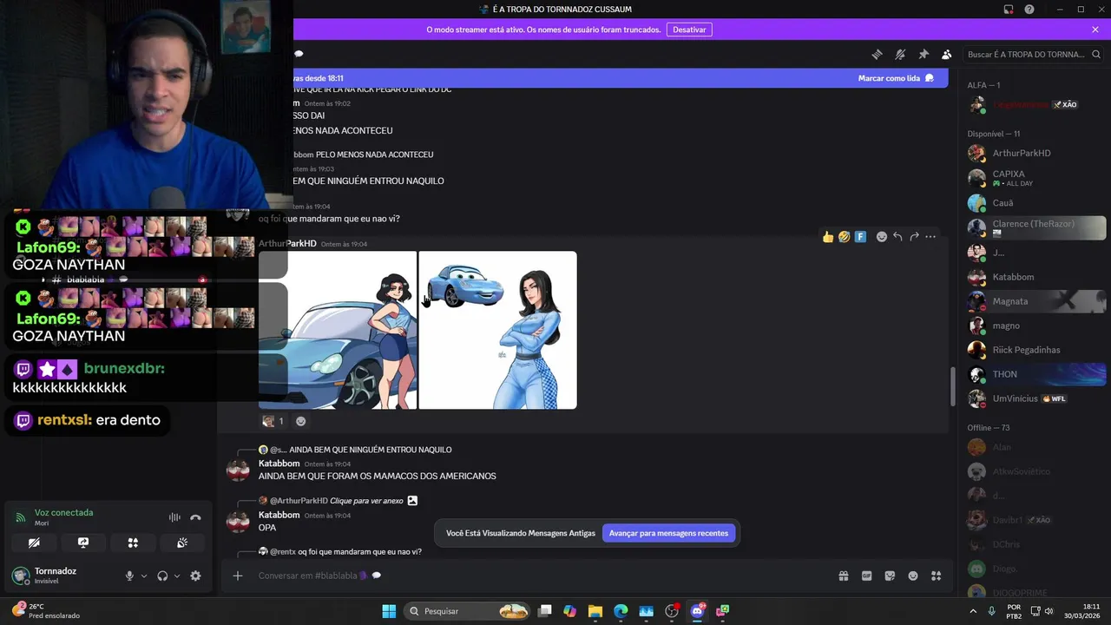This screenshot has width=1111, height=625.
Task: Open user settings gear
Action: click(195, 576)
